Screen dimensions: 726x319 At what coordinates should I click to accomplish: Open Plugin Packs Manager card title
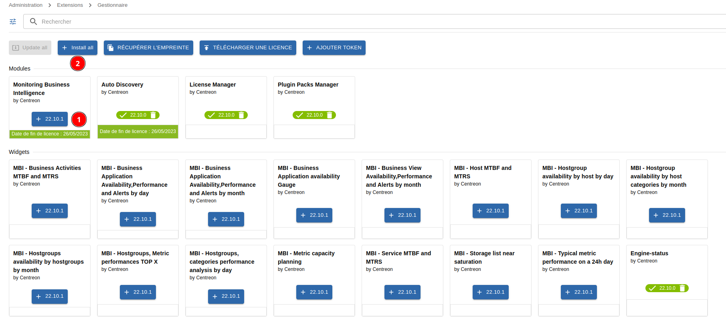308,85
